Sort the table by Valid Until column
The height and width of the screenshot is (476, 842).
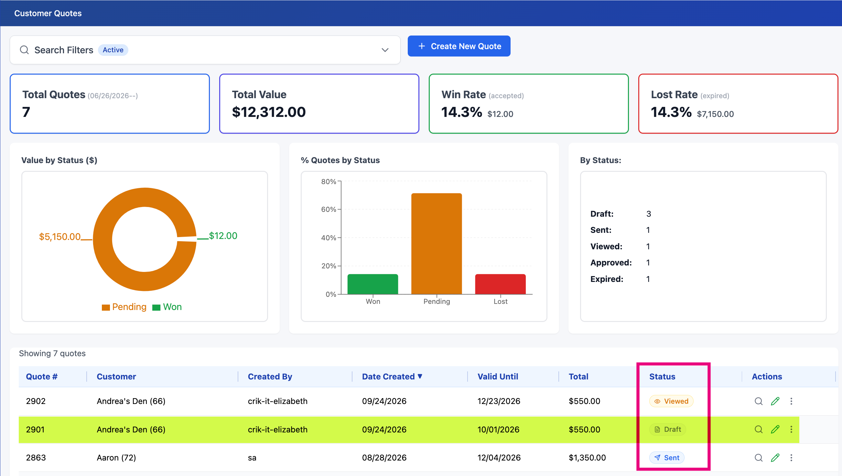pyautogui.click(x=498, y=377)
